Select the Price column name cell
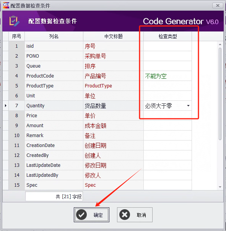This screenshot has width=226, height=231. (54, 115)
